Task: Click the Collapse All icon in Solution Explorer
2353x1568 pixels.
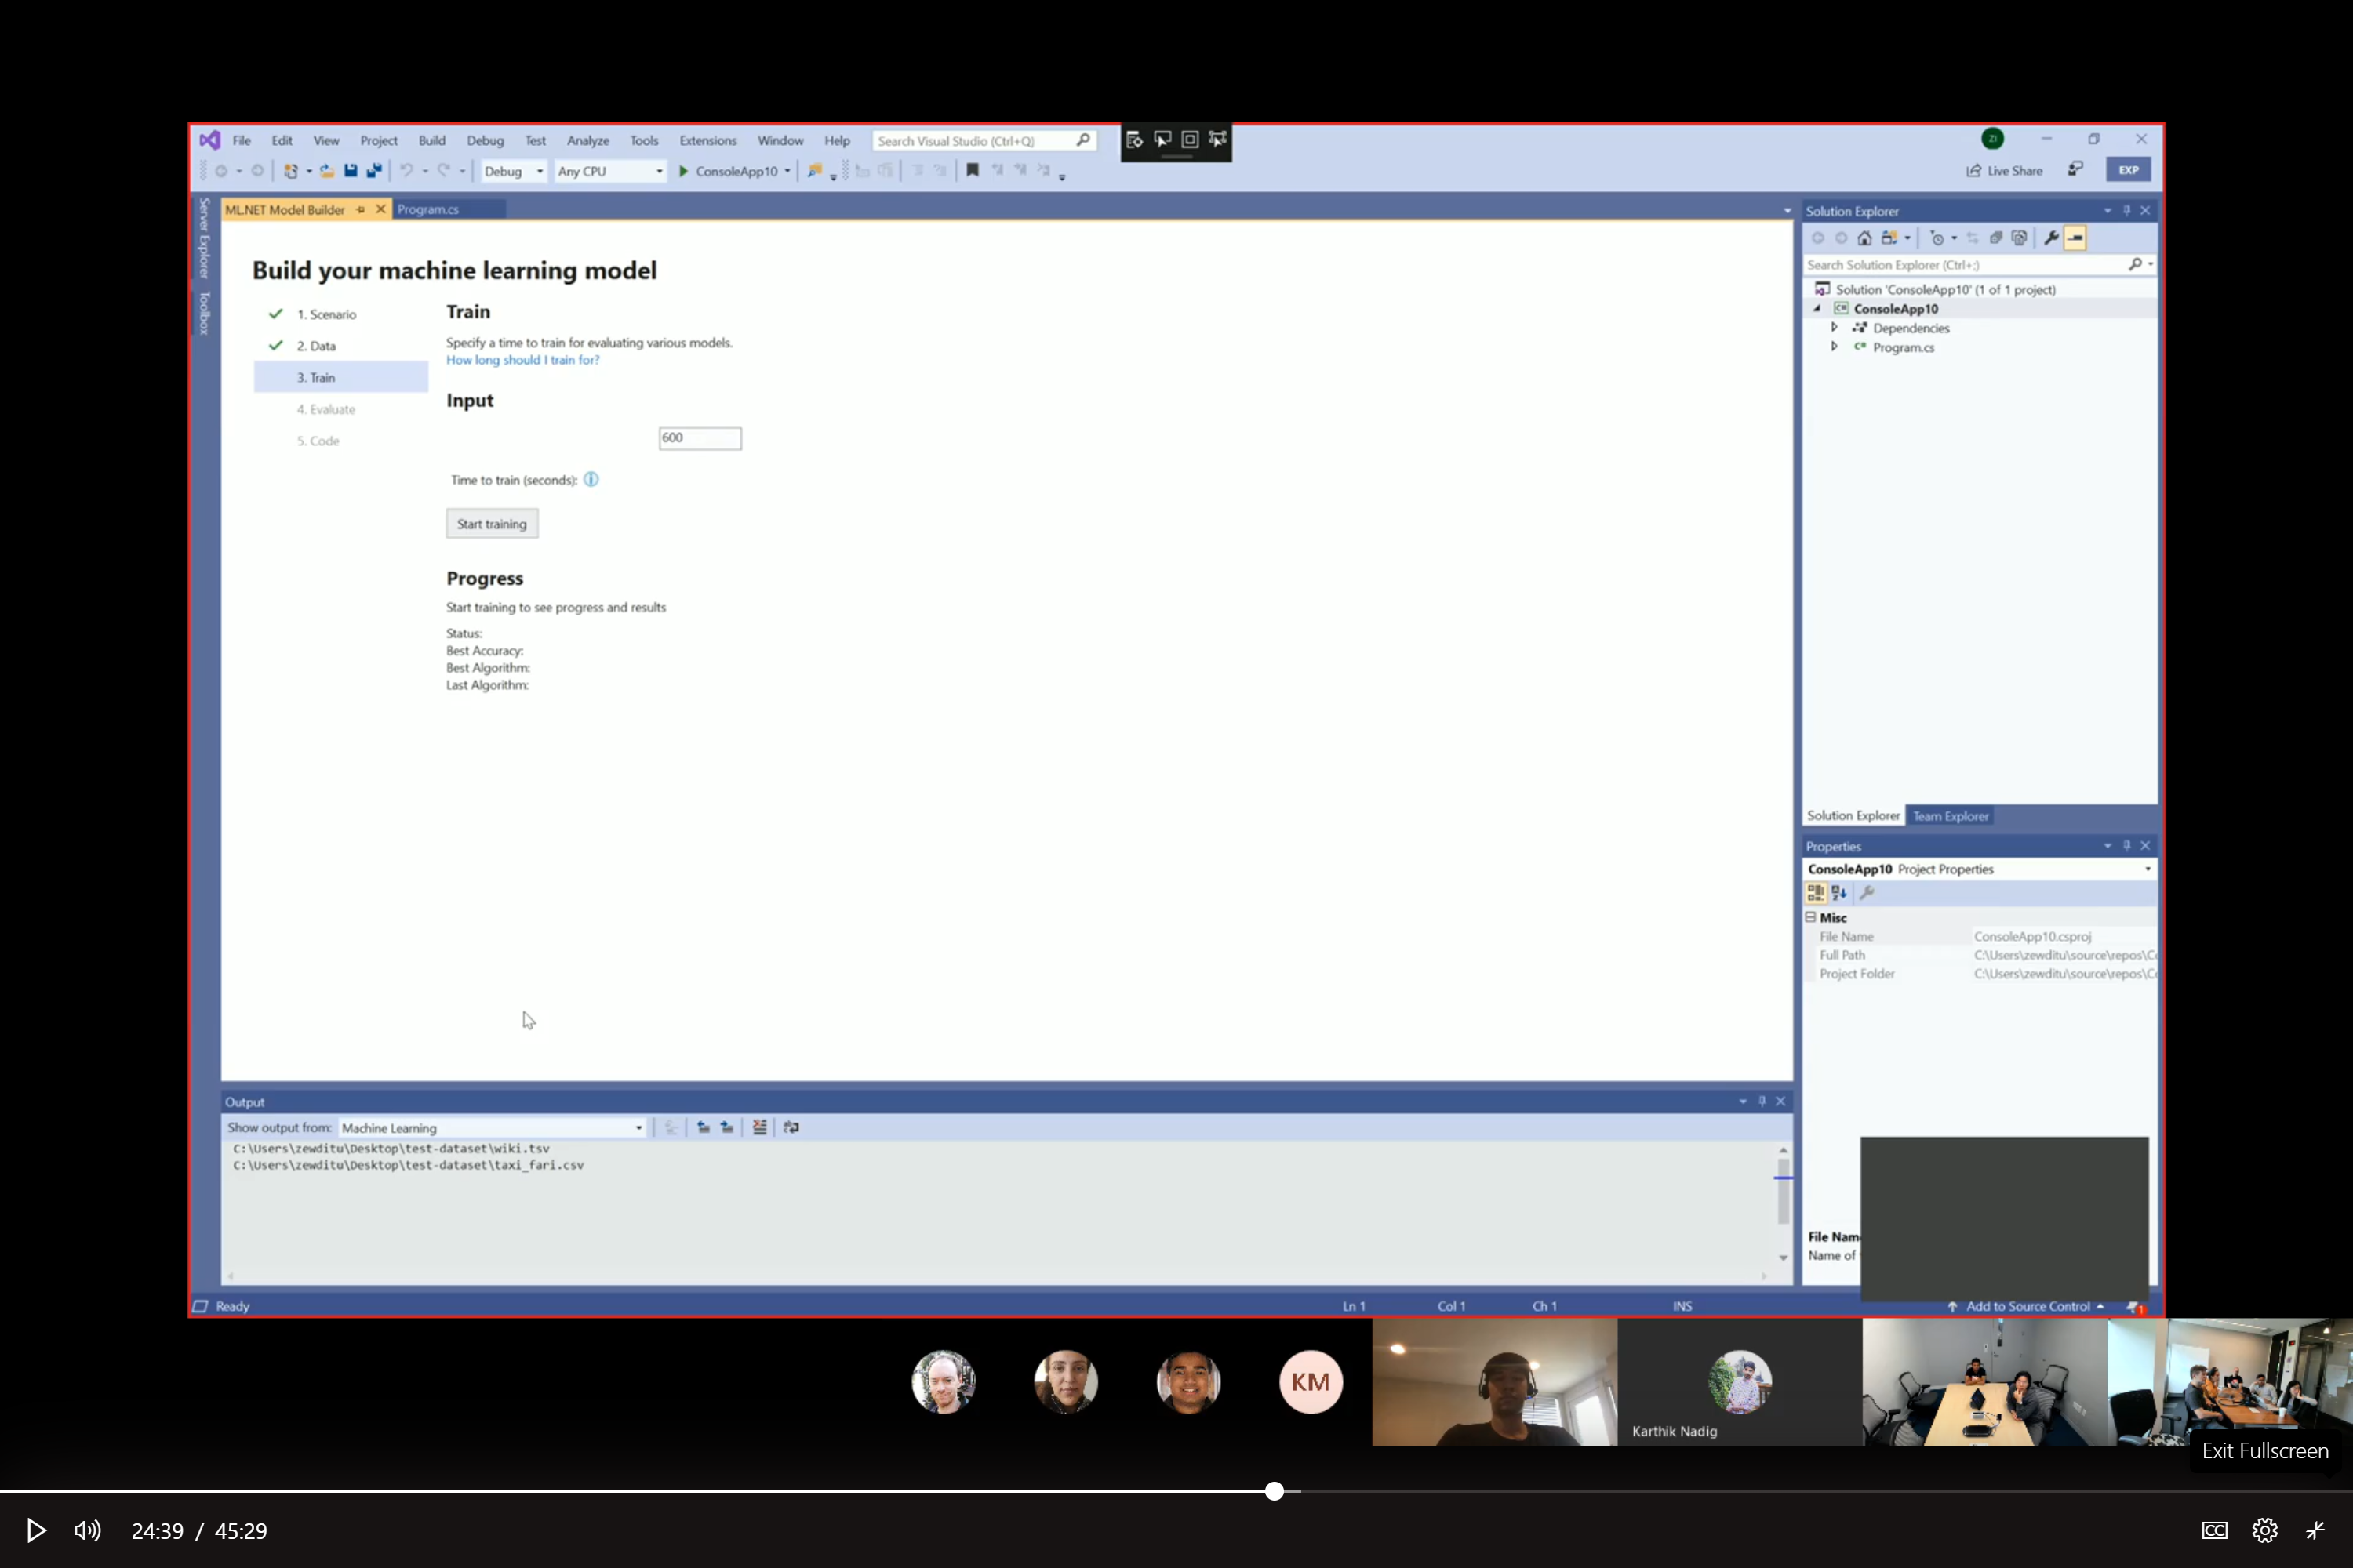Action: [1996, 238]
